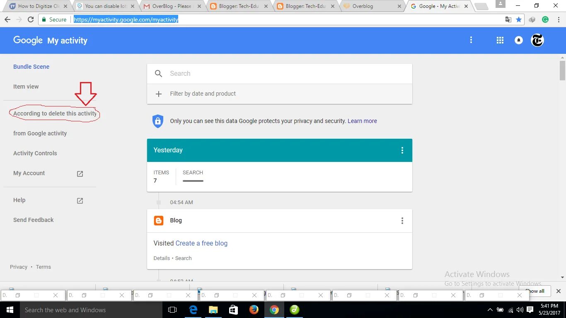Open Windows Store from taskbar
The height and width of the screenshot is (318, 566).
[x=233, y=310]
